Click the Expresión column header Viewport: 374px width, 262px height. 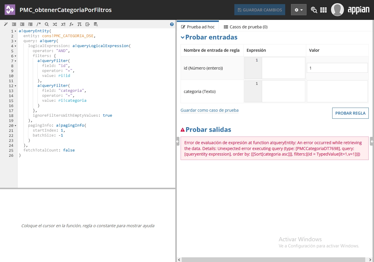coord(256,50)
